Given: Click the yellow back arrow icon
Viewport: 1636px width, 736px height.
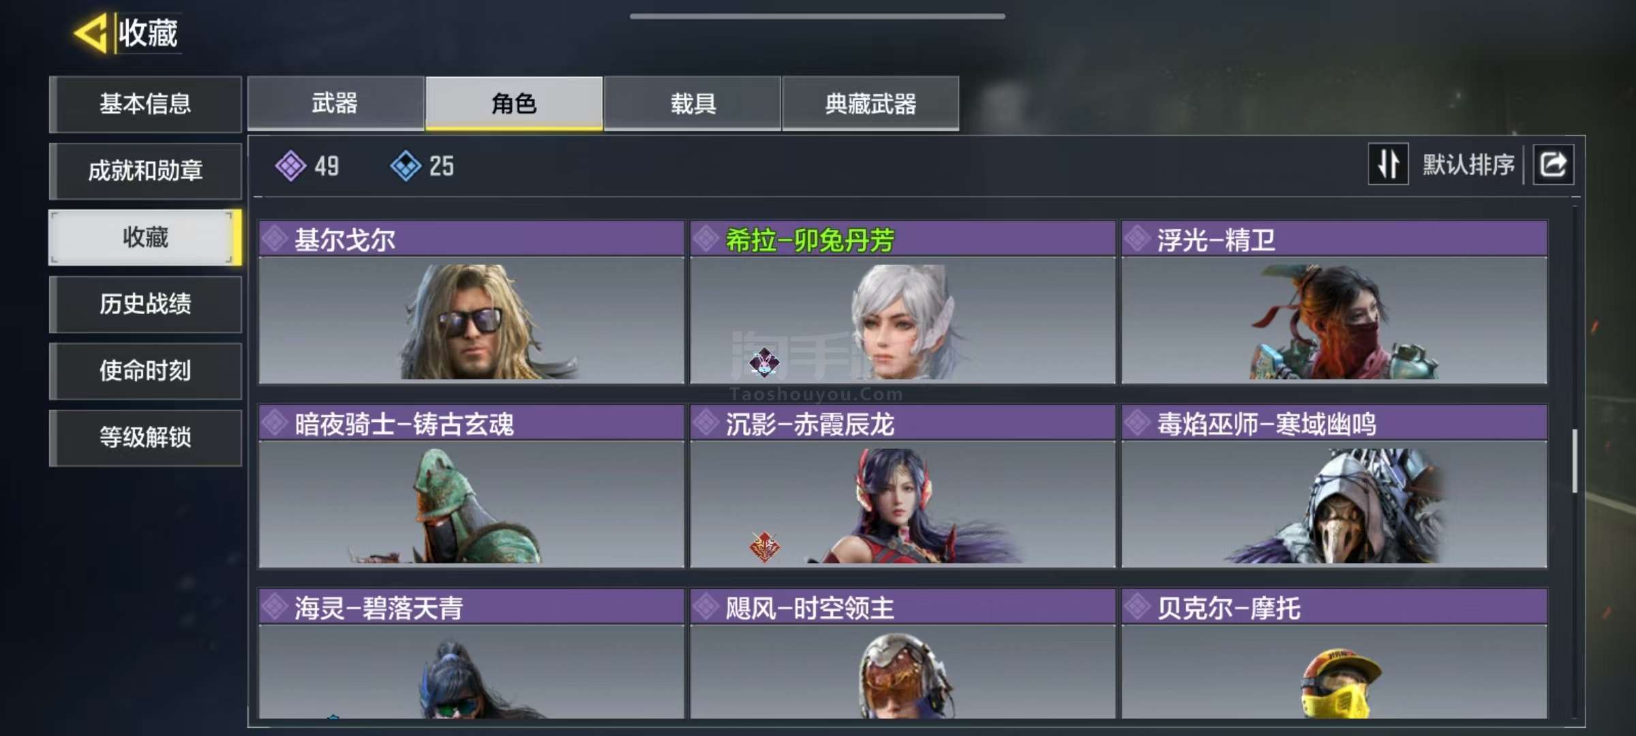Looking at the screenshot, I should (x=91, y=32).
